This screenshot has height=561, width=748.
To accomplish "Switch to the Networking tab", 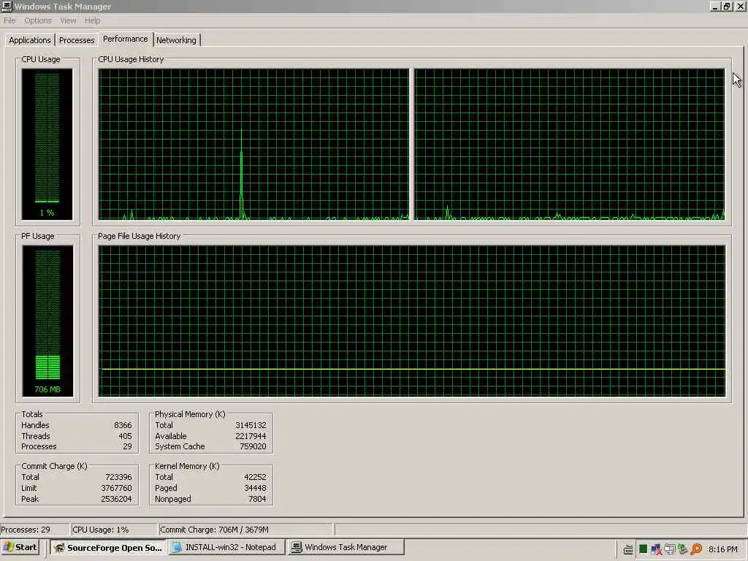I will 176,40.
